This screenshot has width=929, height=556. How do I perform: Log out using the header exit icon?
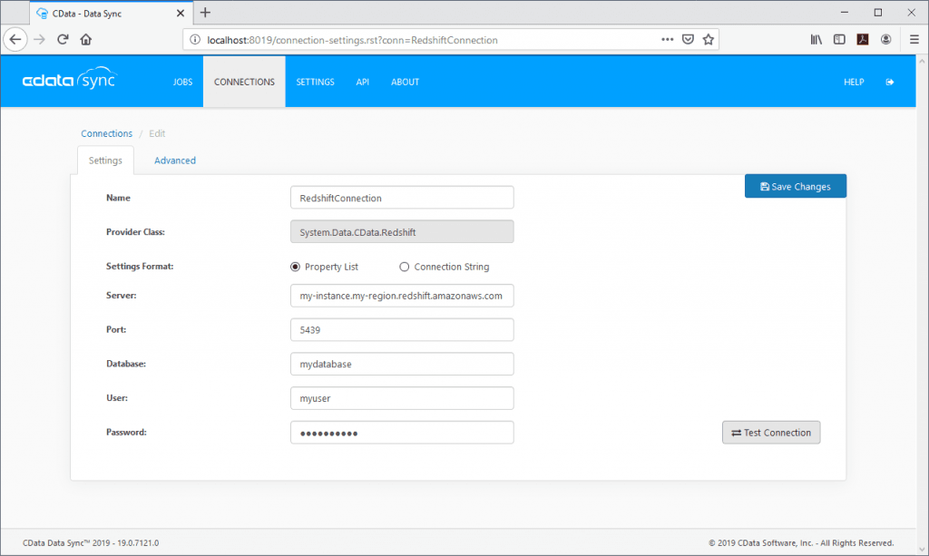tap(889, 83)
